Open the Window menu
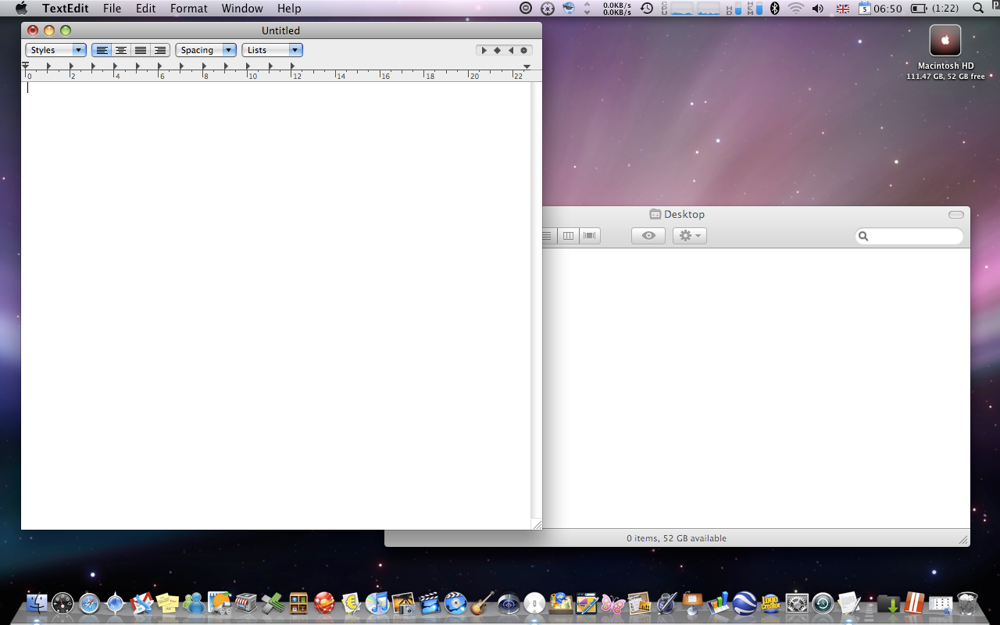 point(242,9)
